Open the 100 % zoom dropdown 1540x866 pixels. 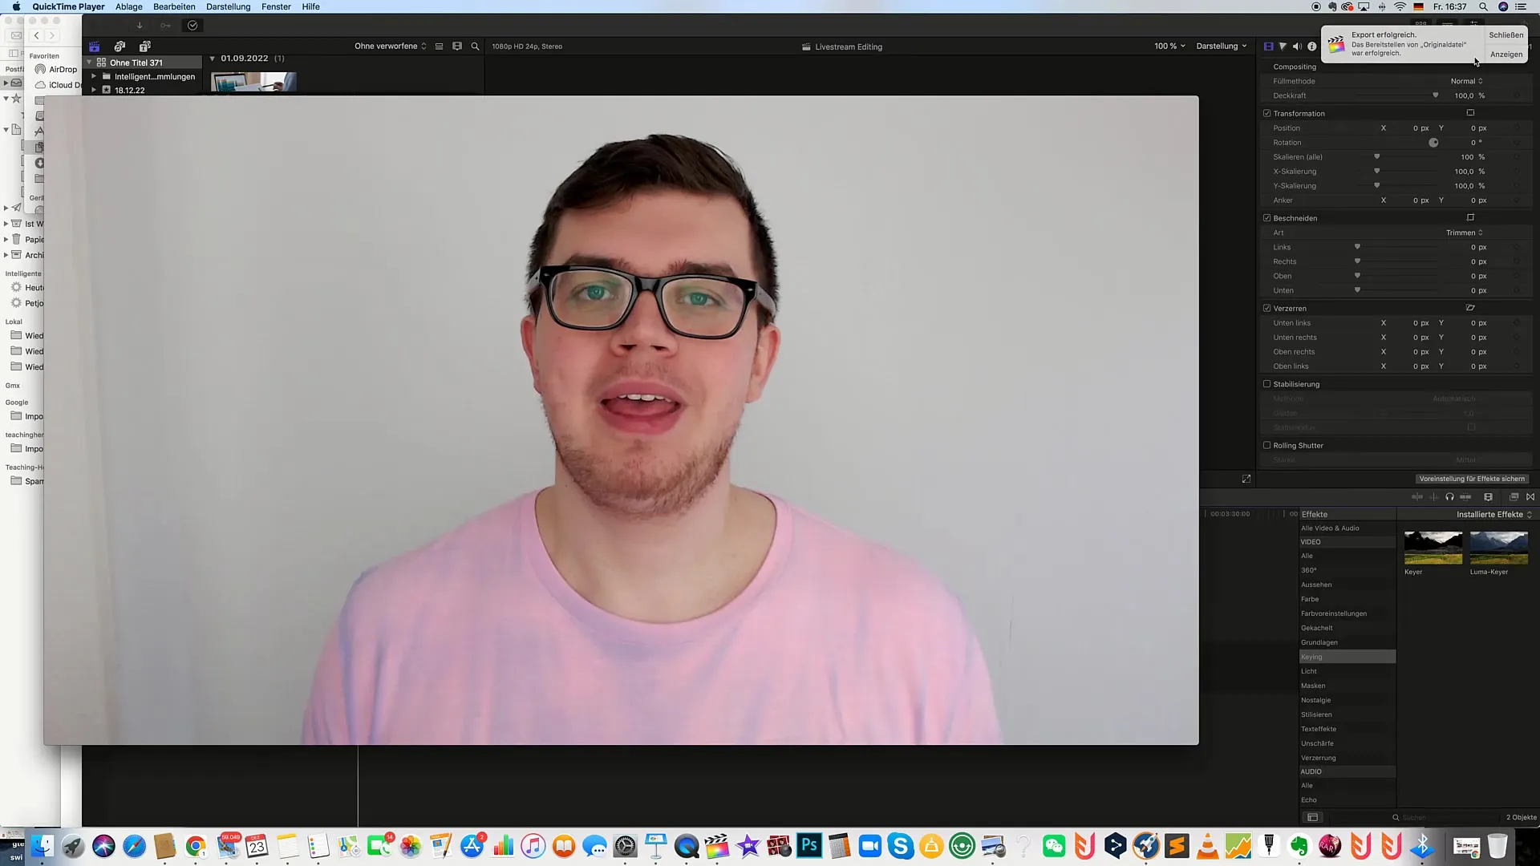tap(1169, 47)
